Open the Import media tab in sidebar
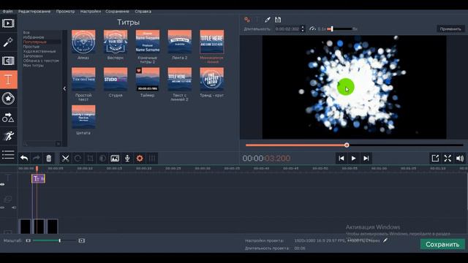The height and width of the screenshot is (263, 468). point(8,23)
